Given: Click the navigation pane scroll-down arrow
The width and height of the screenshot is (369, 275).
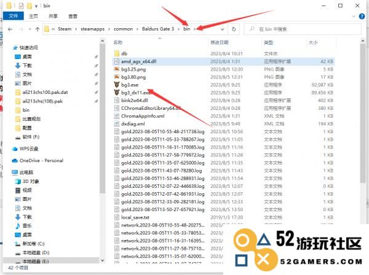Looking at the screenshot, I should pos(102,260).
